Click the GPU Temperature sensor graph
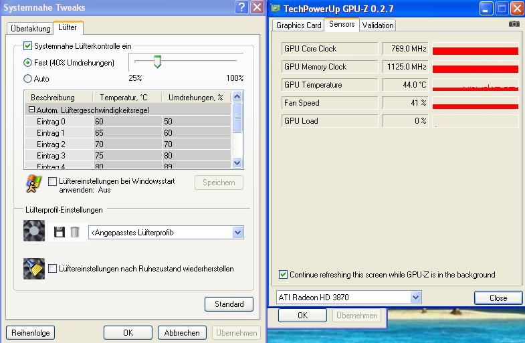This screenshot has height=343, width=525. point(476,85)
